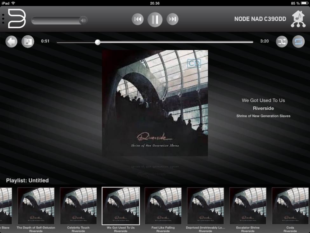Click the song title We Got Used To Us
This screenshot has width=310, height=233.
coord(263,100)
